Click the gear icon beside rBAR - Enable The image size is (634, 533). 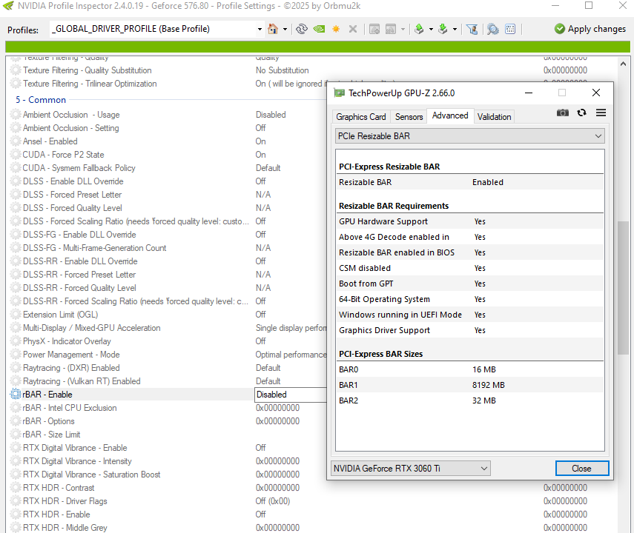16,394
